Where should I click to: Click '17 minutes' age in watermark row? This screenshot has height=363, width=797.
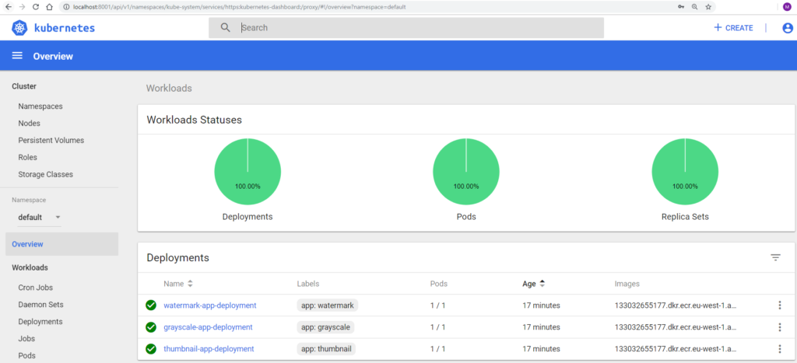point(542,305)
